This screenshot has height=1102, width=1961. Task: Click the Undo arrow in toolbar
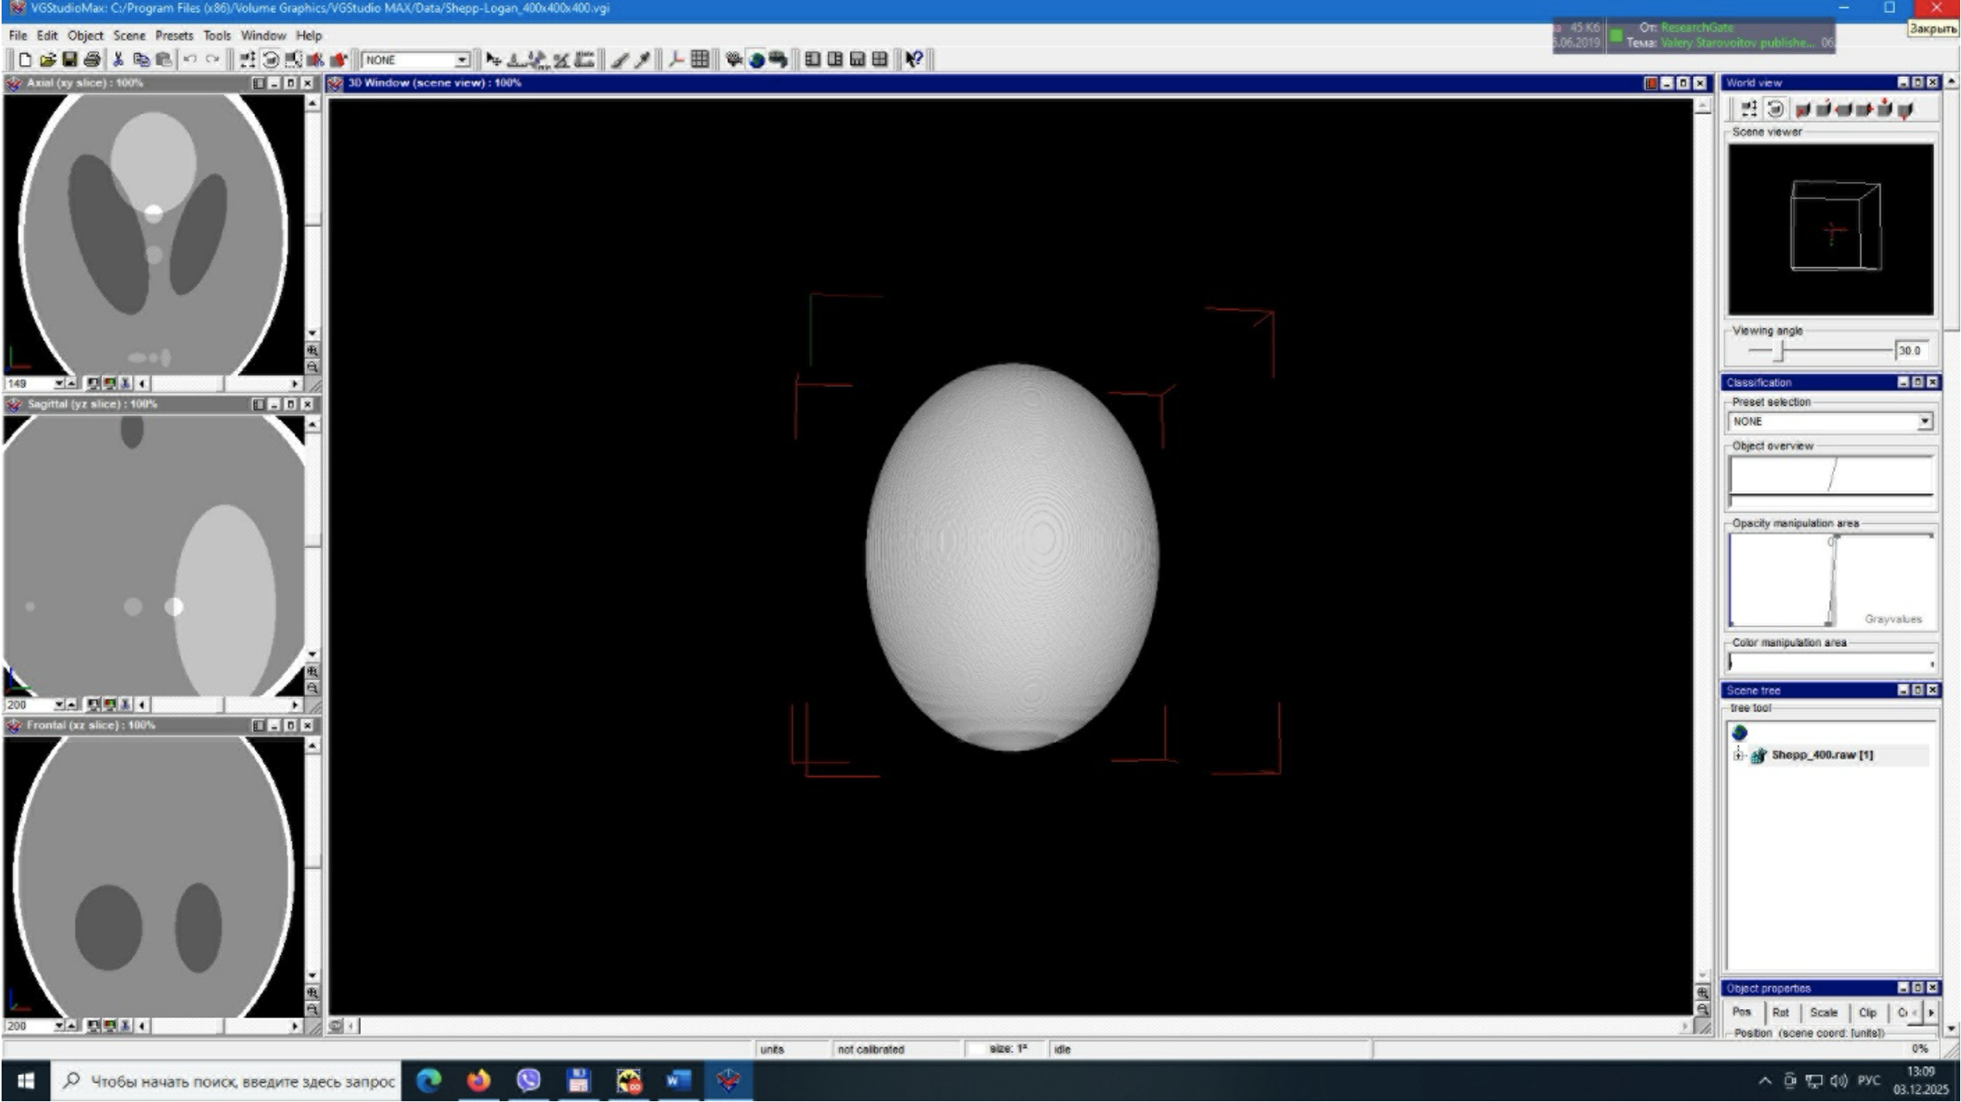coord(189,60)
